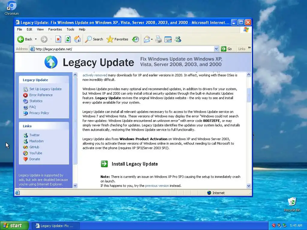Click the Mastodon people icon

(25, 141)
